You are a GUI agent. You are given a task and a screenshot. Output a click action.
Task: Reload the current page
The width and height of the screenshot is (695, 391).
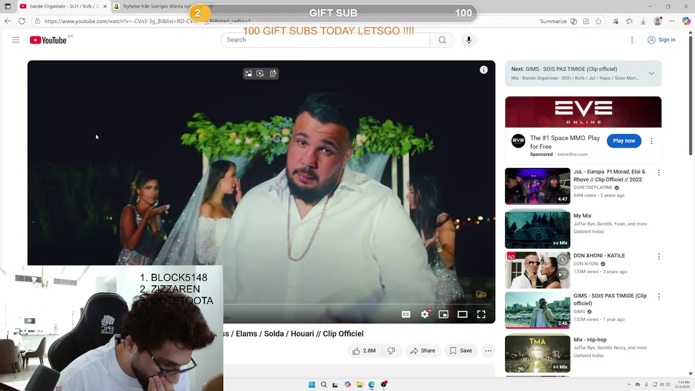[x=22, y=21]
